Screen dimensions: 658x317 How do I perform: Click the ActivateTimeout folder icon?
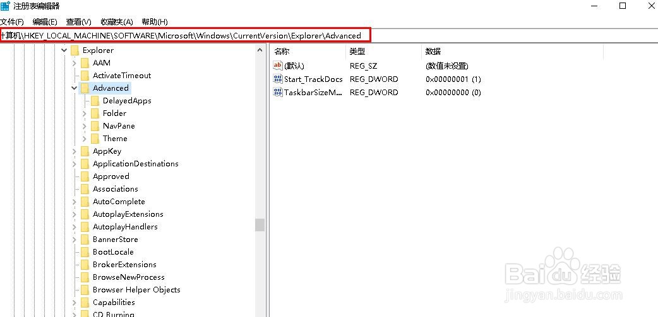click(85, 76)
